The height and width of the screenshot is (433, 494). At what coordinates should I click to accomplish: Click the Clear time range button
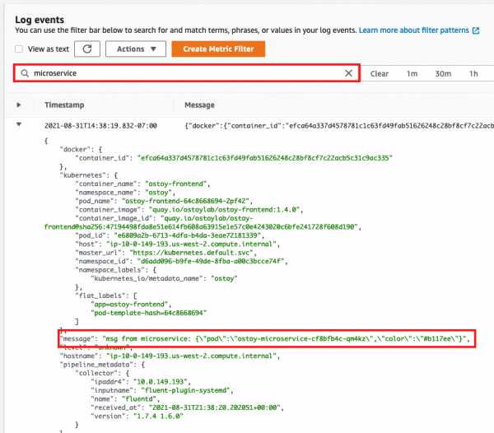tap(379, 73)
